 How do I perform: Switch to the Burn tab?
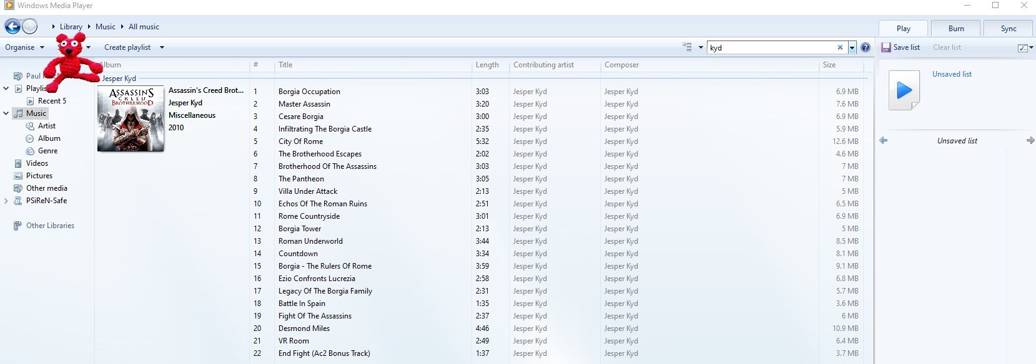(x=956, y=28)
